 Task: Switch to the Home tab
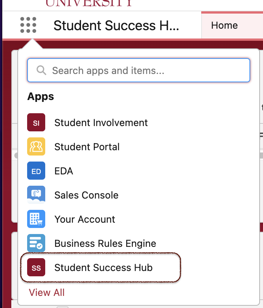click(225, 25)
